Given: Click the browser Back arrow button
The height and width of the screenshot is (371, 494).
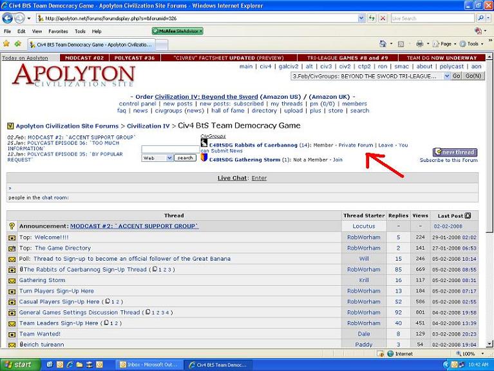Looking at the screenshot, I should click(x=8, y=18).
